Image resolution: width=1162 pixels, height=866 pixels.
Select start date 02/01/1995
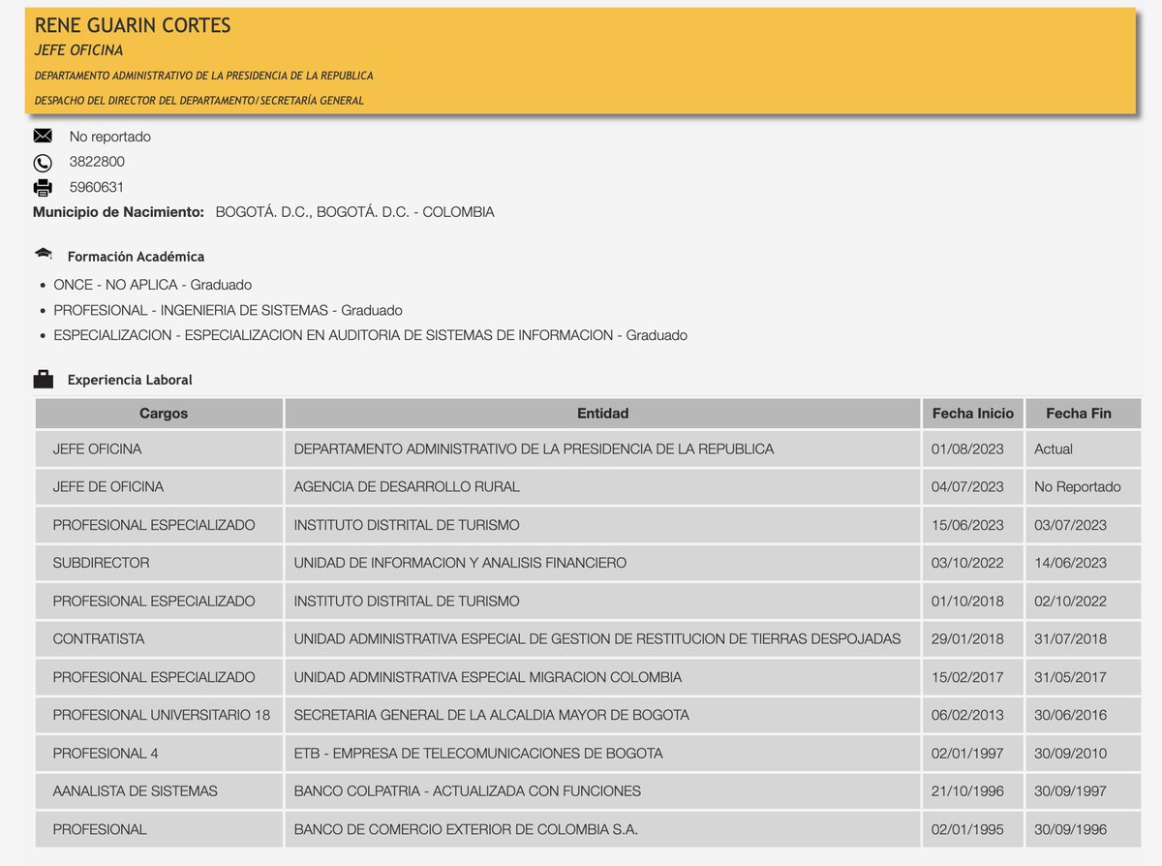[967, 829]
